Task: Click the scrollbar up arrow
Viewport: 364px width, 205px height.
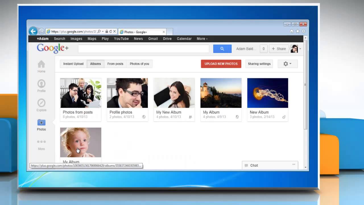Action: [305, 38]
